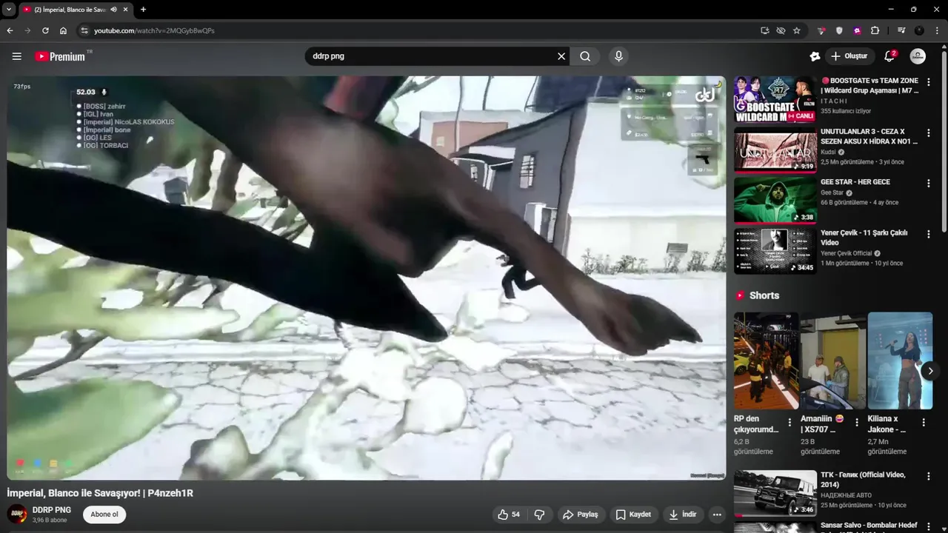
Task: Open the shield extension icon
Action: 839,30
